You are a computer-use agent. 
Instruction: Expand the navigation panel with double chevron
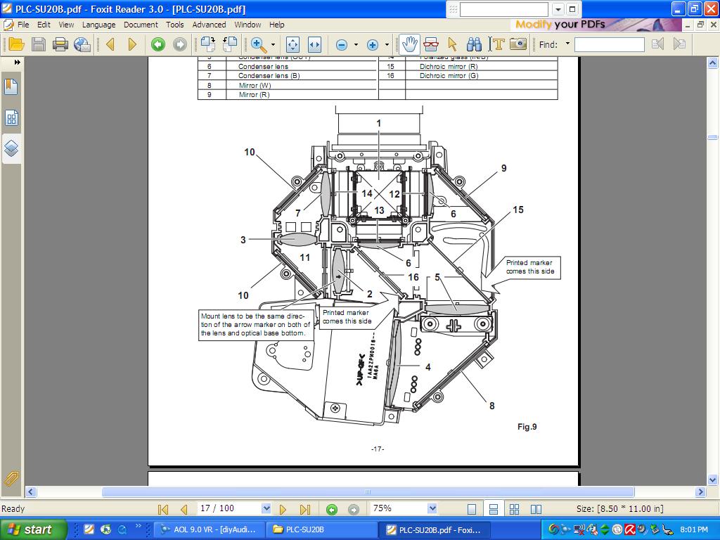pyautogui.click(x=18, y=62)
